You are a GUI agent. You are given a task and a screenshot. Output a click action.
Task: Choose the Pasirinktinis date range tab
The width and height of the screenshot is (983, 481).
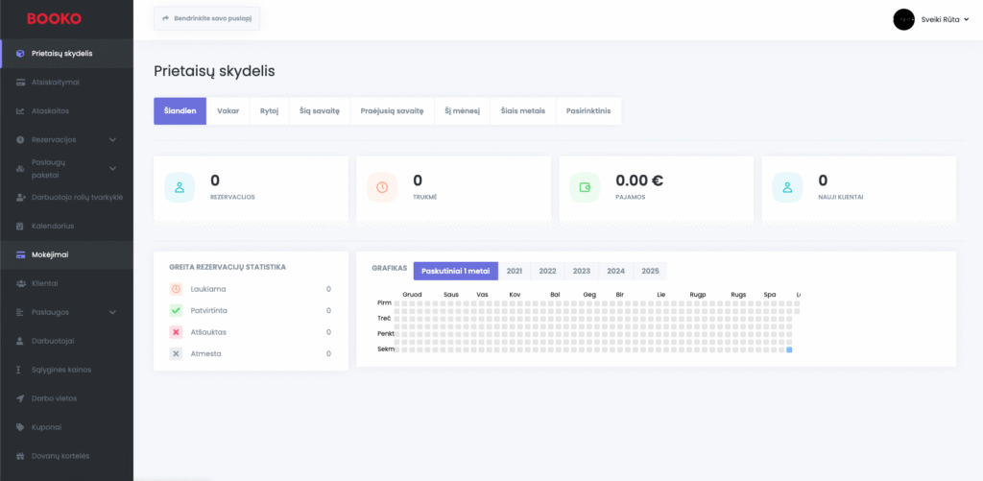[x=588, y=110]
